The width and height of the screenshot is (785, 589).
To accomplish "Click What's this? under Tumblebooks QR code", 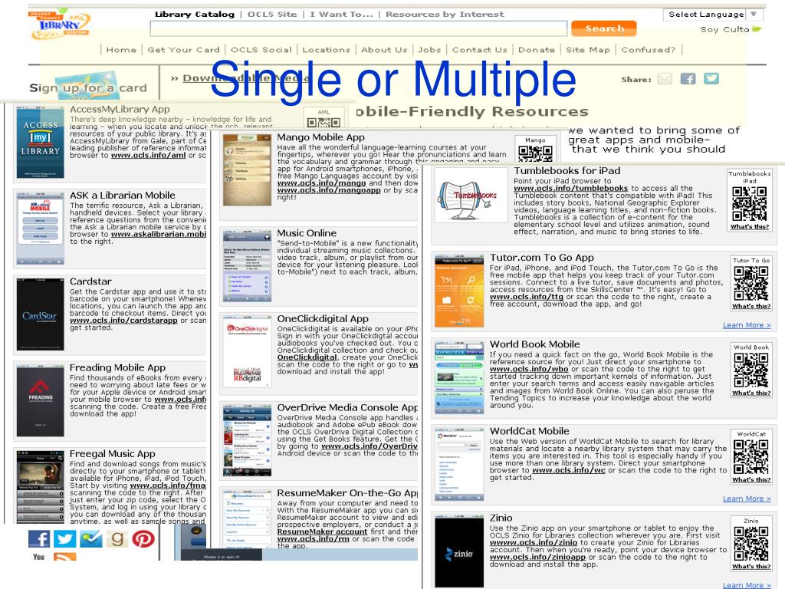I will [750, 226].
